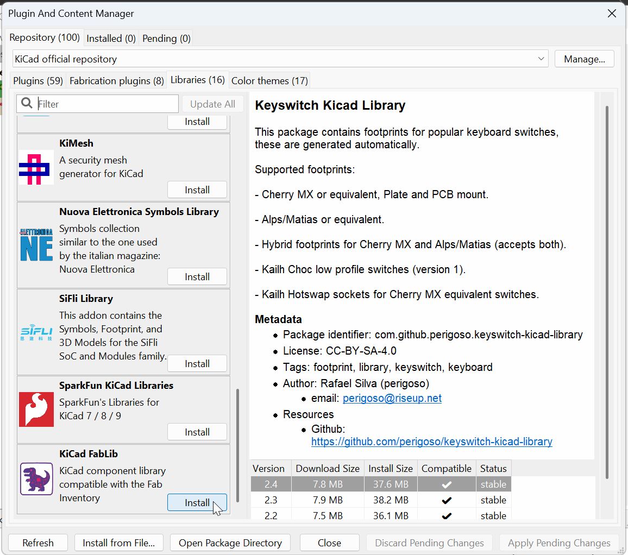Select the SiFli Library title
The image size is (628, 555).
(x=86, y=299)
